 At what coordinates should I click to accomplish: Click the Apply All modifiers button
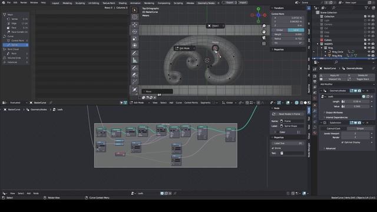point(333,75)
